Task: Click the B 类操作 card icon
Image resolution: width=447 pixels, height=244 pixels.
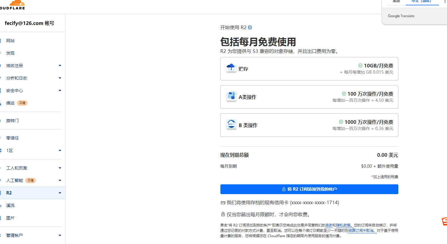Action: 231,124
